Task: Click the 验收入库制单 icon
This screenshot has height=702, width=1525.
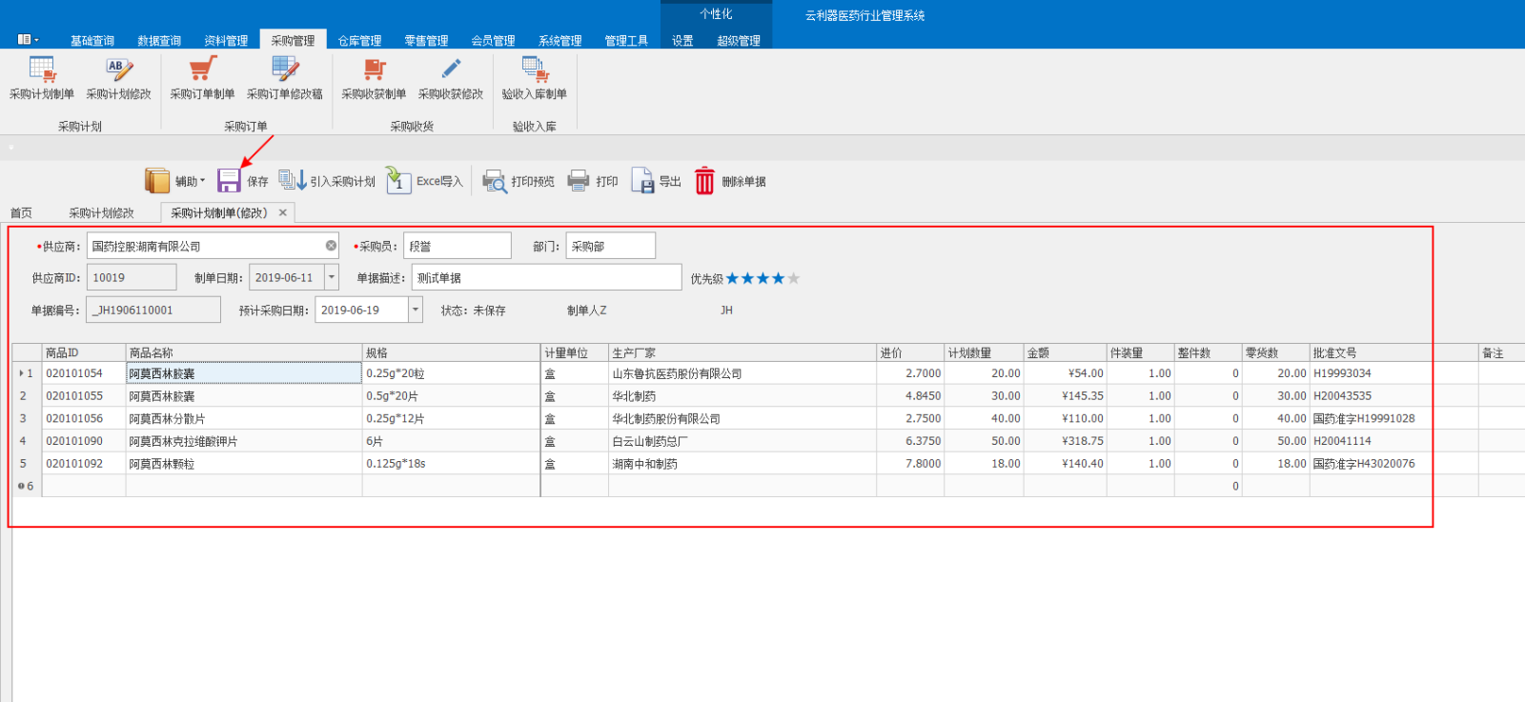Action: 534,70
